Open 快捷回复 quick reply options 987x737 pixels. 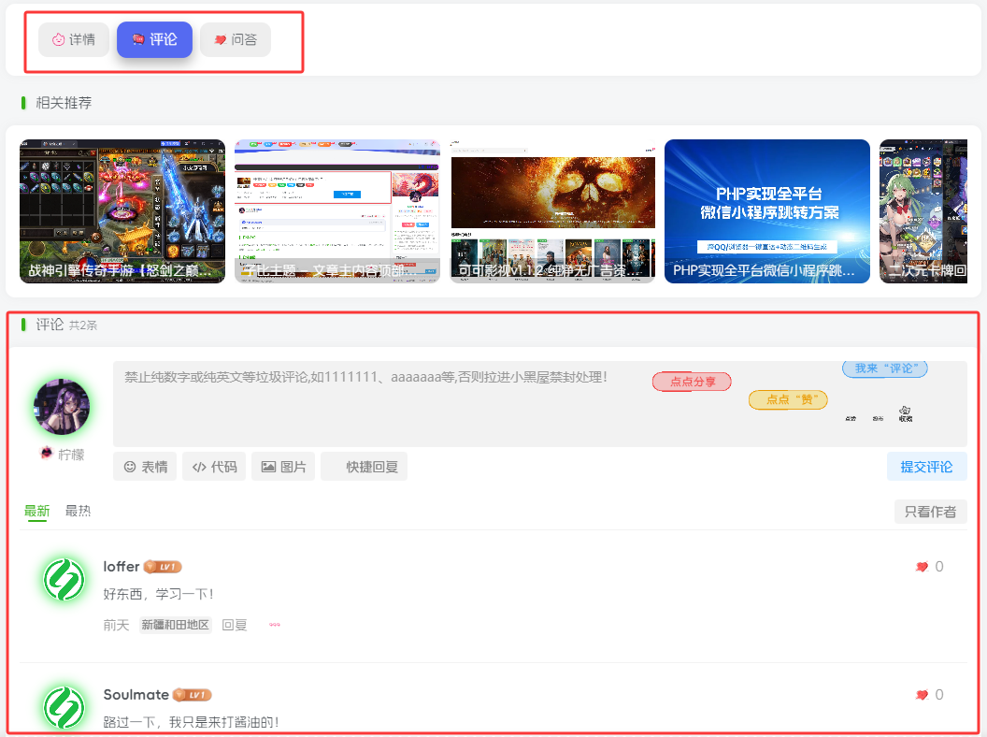coord(364,466)
